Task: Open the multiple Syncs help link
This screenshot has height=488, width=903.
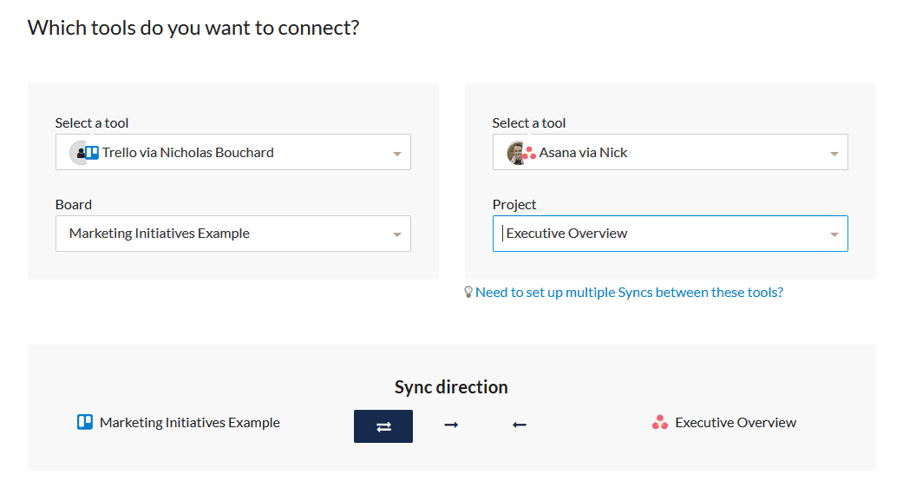Action: (629, 292)
